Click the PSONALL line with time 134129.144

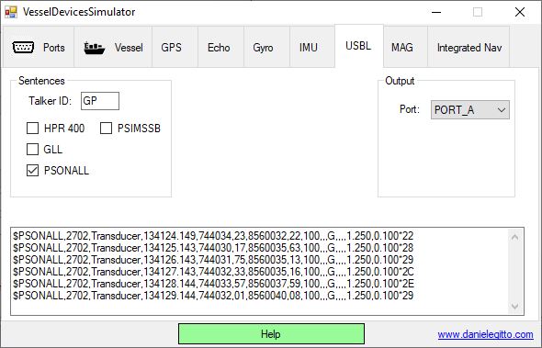pyautogui.click(x=213, y=296)
